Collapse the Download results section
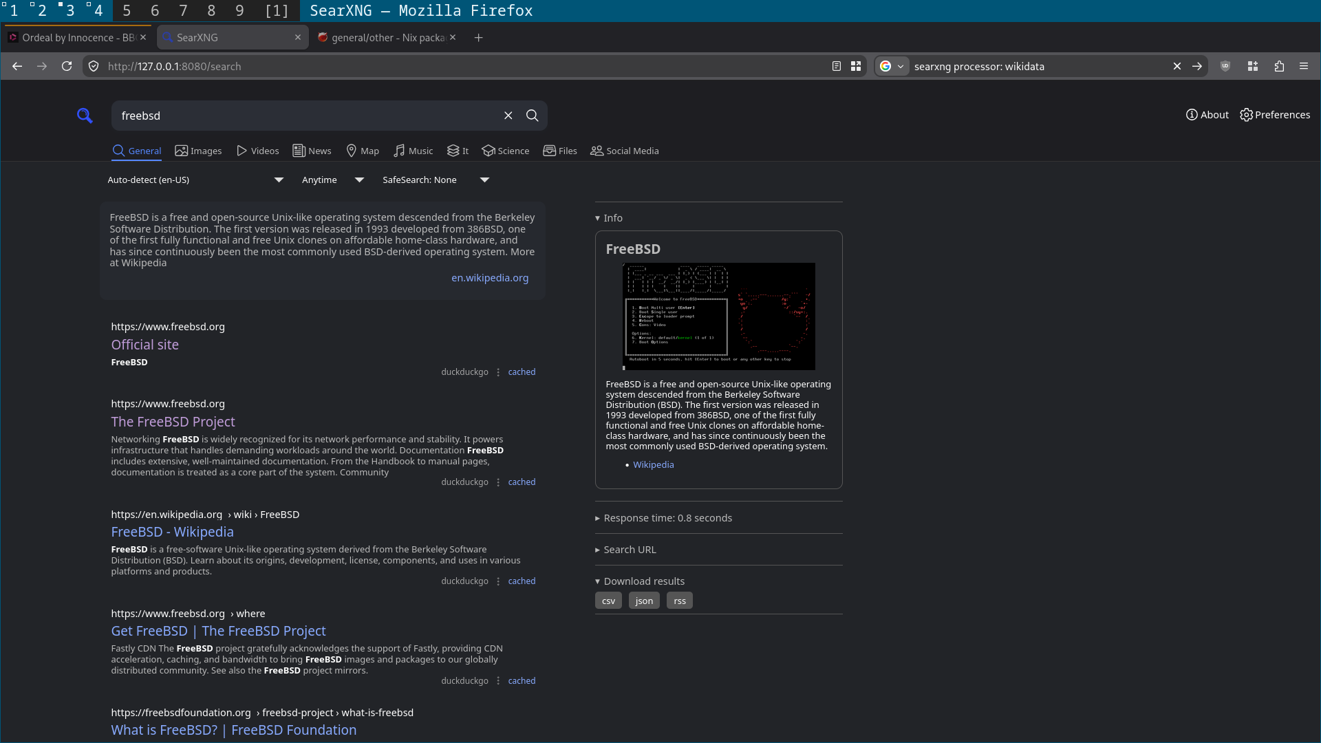The width and height of the screenshot is (1321, 743). [640, 581]
